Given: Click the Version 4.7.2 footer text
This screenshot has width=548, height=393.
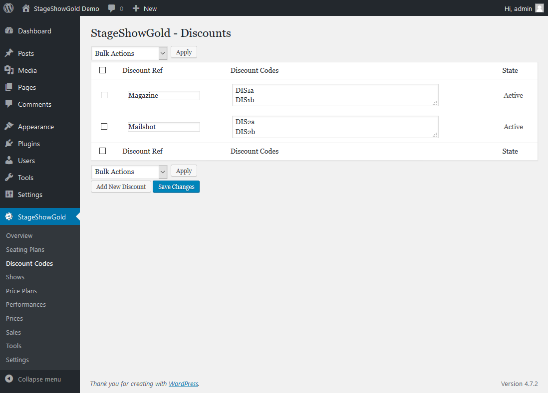Looking at the screenshot, I should [520, 384].
